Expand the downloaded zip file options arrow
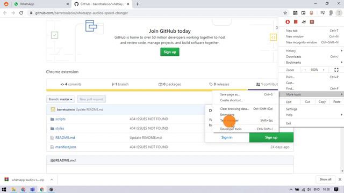The width and height of the screenshot is (344, 193). 52,180
